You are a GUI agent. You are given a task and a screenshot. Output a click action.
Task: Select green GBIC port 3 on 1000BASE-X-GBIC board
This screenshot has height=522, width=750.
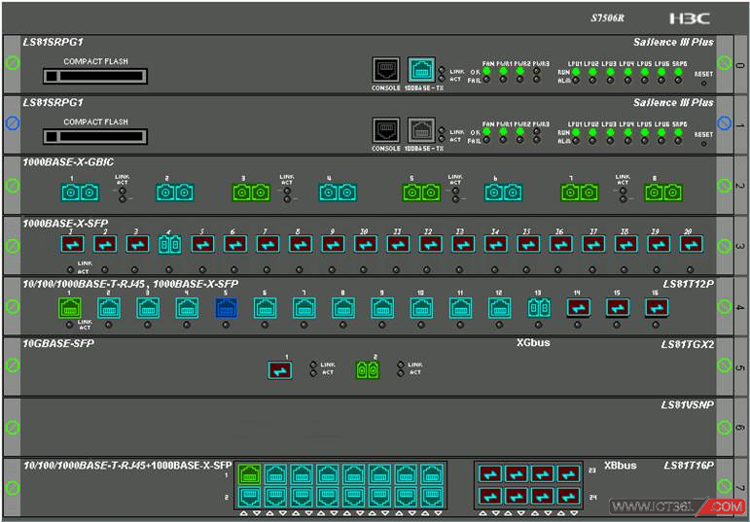(251, 192)
